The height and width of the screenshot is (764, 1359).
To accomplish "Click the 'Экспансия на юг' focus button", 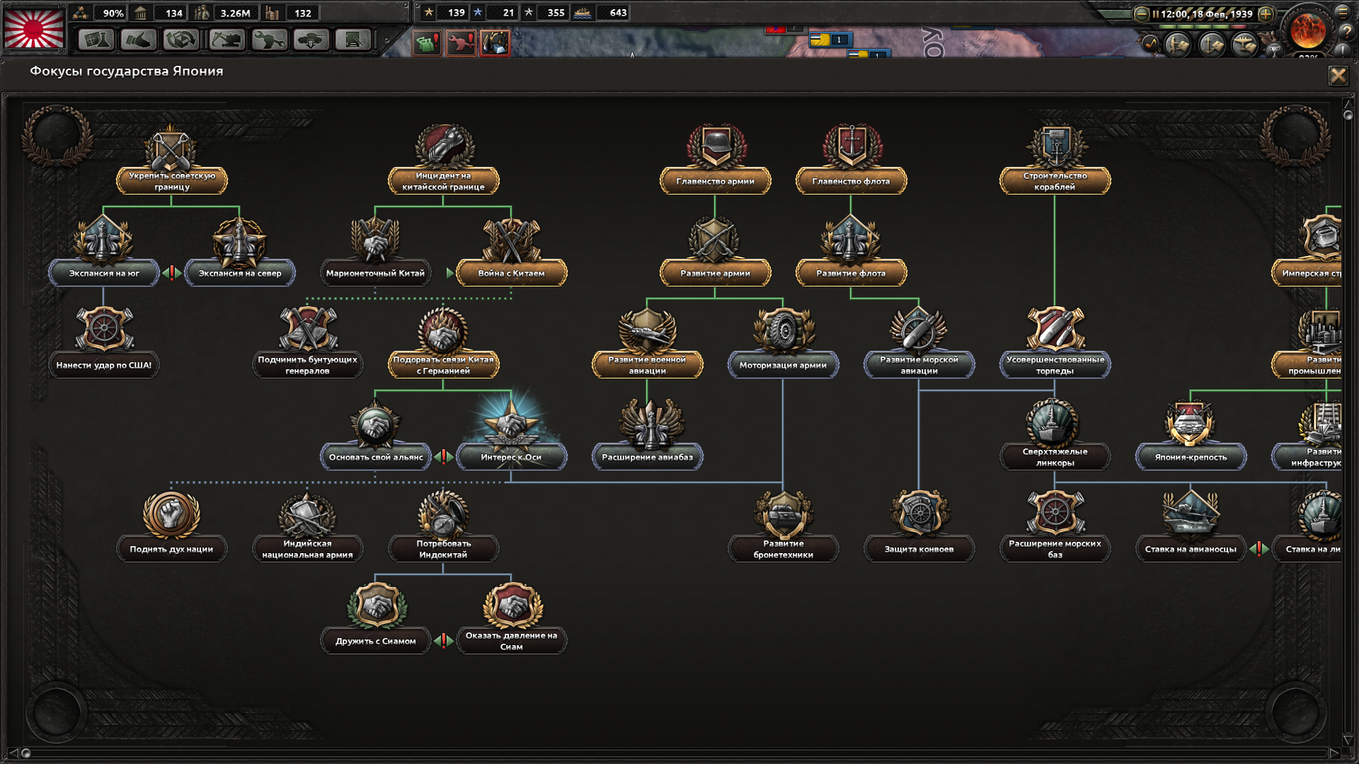I will 104,273.
